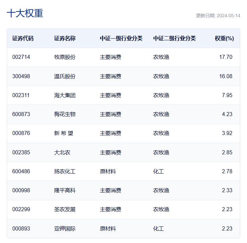This screenshot has width=247, height=243.
Task: Click 农牧渔 in the 海大集团 row
Action: coord(161,95)
